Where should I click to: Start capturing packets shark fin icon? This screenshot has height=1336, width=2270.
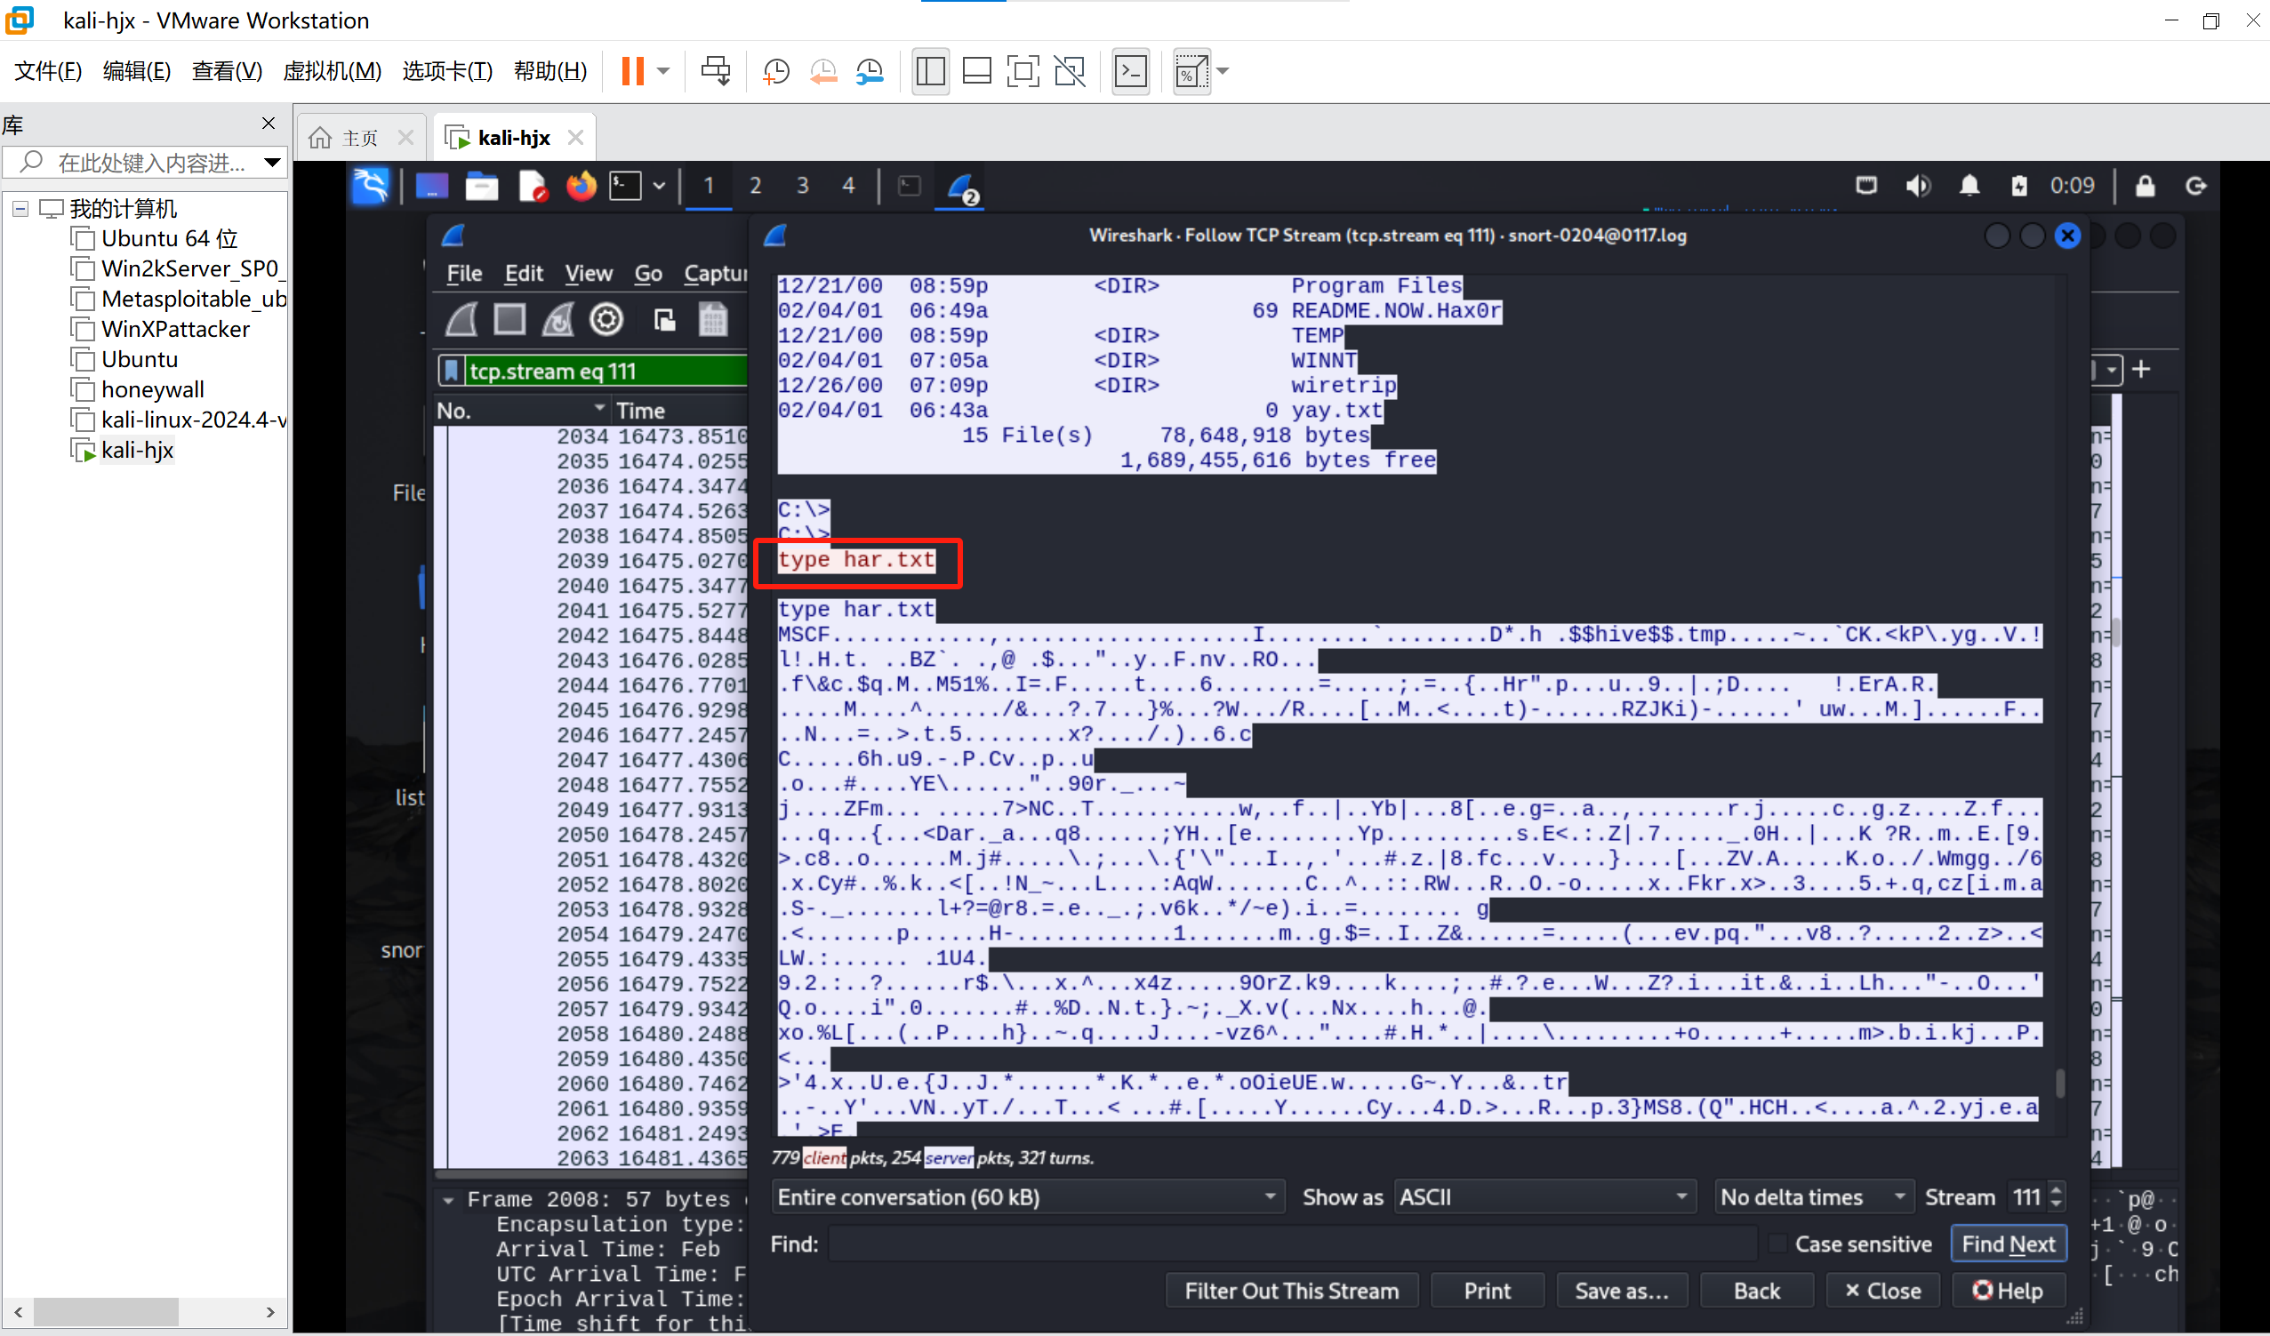coord(462,320)
